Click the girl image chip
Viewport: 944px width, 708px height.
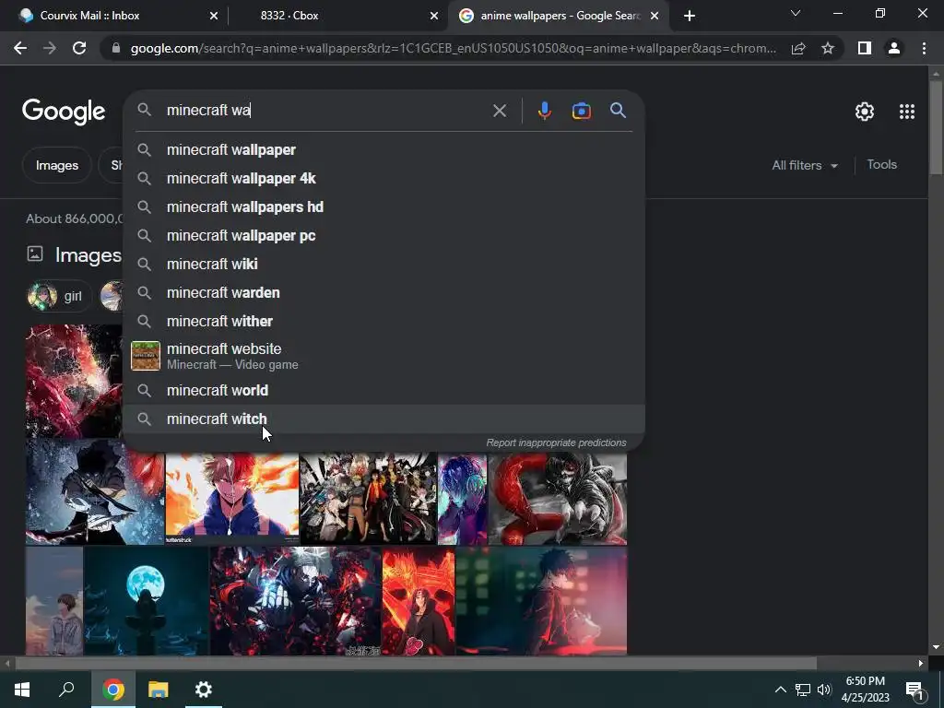click(59, 296)
